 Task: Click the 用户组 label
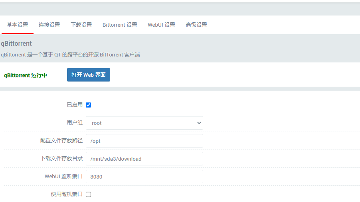(75, 122)
